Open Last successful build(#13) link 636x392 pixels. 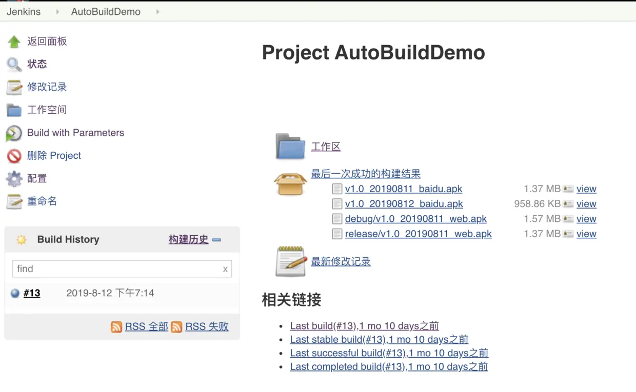pos(389,353)
